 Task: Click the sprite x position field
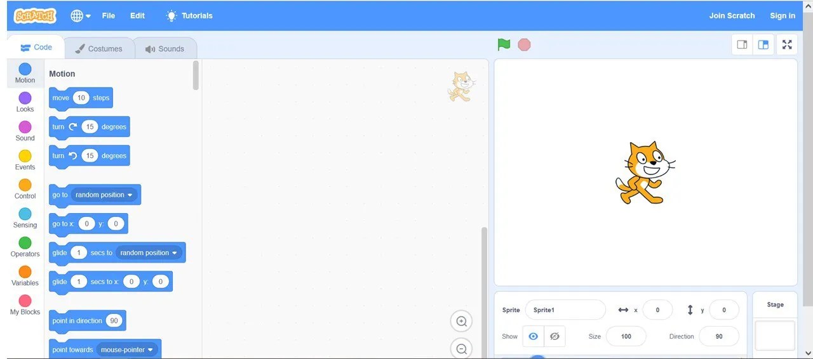click(x=657, y=310)
